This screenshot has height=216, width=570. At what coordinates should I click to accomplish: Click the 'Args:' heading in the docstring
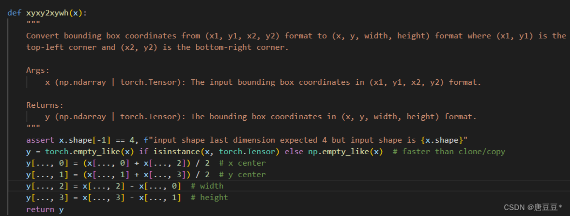(38, 70)
